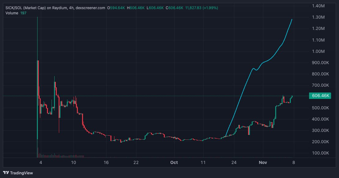Screen dimensions: 339x178
Task: Click the date label 4 on time axis
Action: [41, 162]
